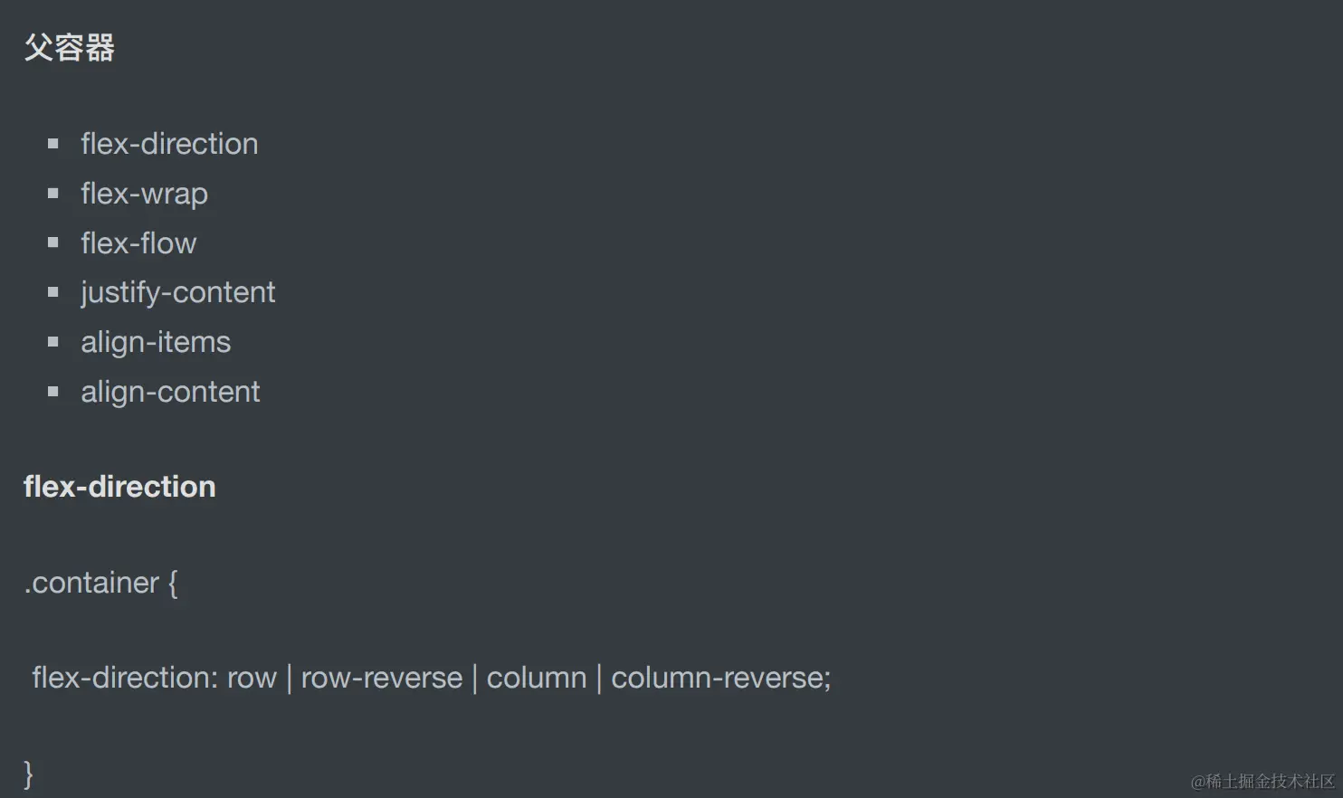Click the row value in the code
The image size is (1343, 798).
tap(252, 678)
